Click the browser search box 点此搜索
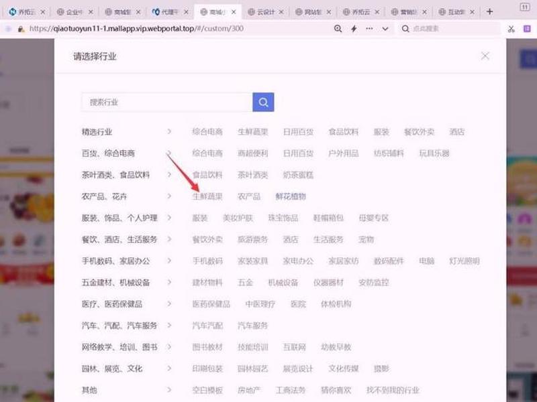This screenshot has height=402, width=537. 448,29
